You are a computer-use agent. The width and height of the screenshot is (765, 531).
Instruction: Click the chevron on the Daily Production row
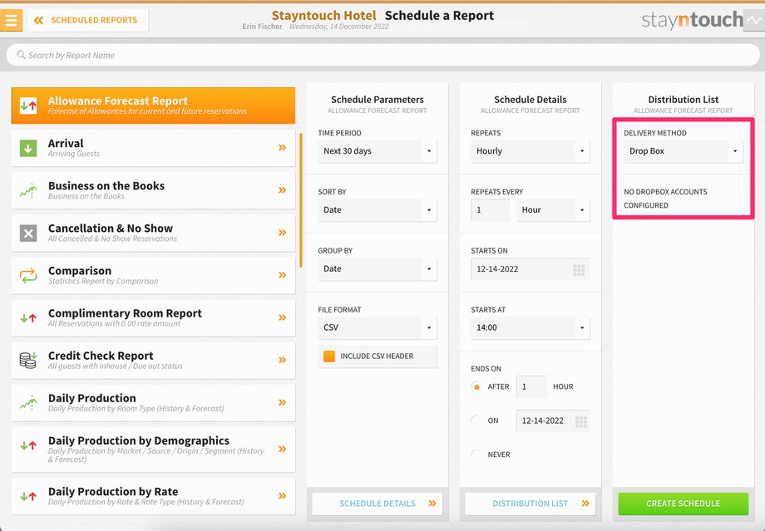point(282,402)
